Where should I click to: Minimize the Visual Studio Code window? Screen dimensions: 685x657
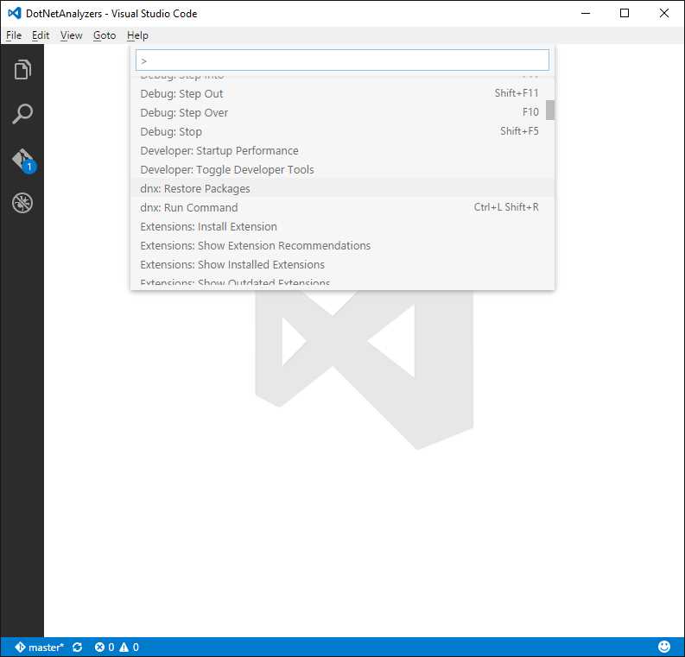click(586, 13)
